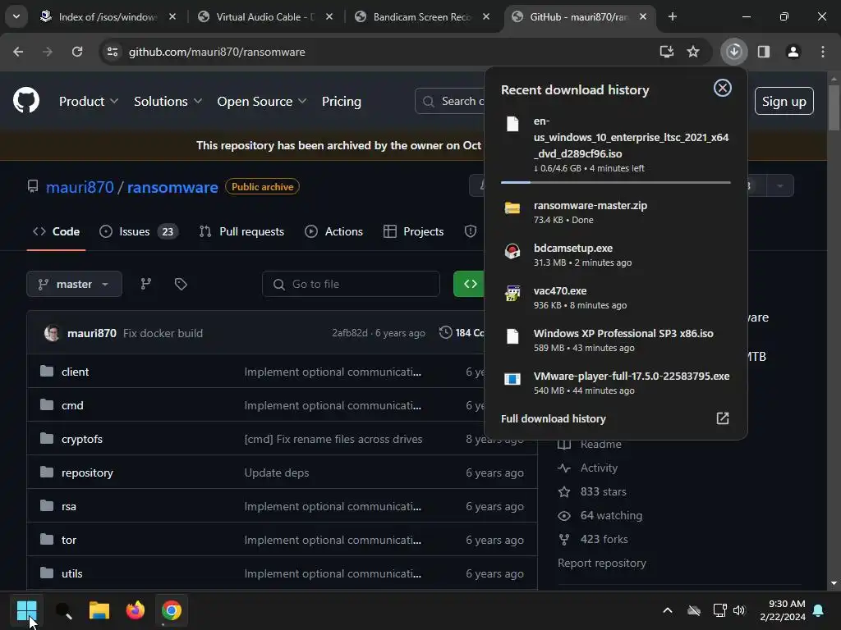Open the tor folder
Viewport: 841px width, 630px height.
click(x=69, y=540)
